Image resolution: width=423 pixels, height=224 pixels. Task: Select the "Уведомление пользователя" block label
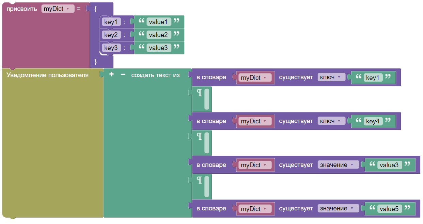[48, 75]
